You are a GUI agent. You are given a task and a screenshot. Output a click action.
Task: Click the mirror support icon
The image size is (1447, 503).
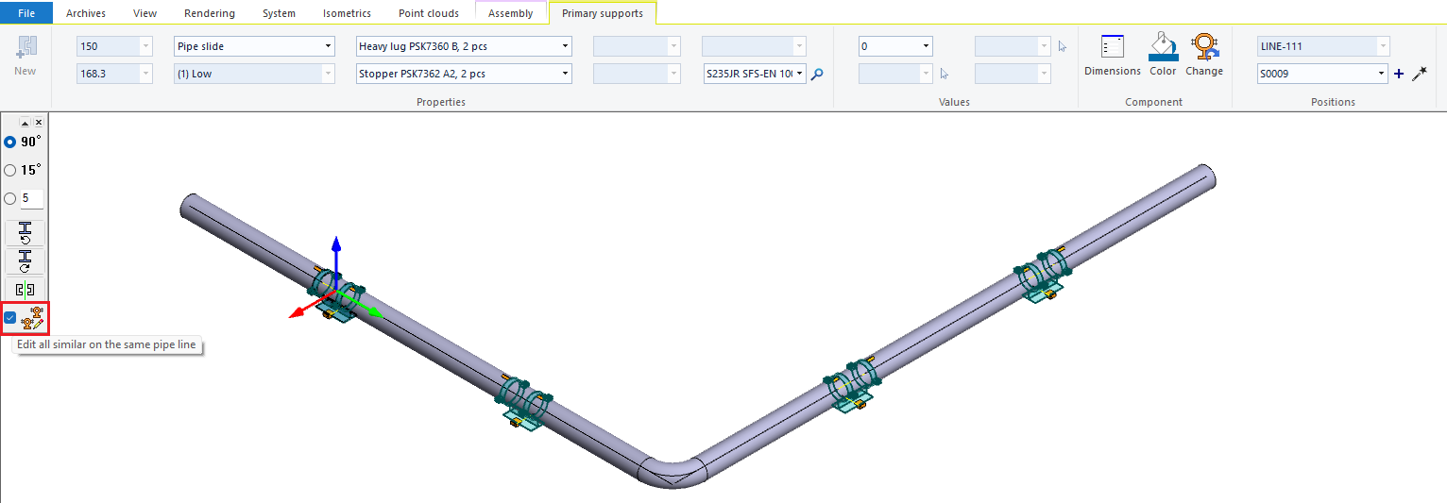coord(26,289)
